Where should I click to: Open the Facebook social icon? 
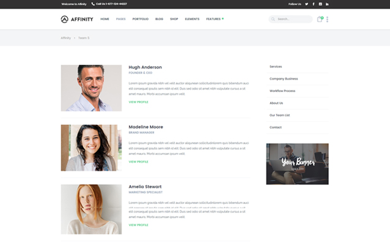(x=314, y=4)
